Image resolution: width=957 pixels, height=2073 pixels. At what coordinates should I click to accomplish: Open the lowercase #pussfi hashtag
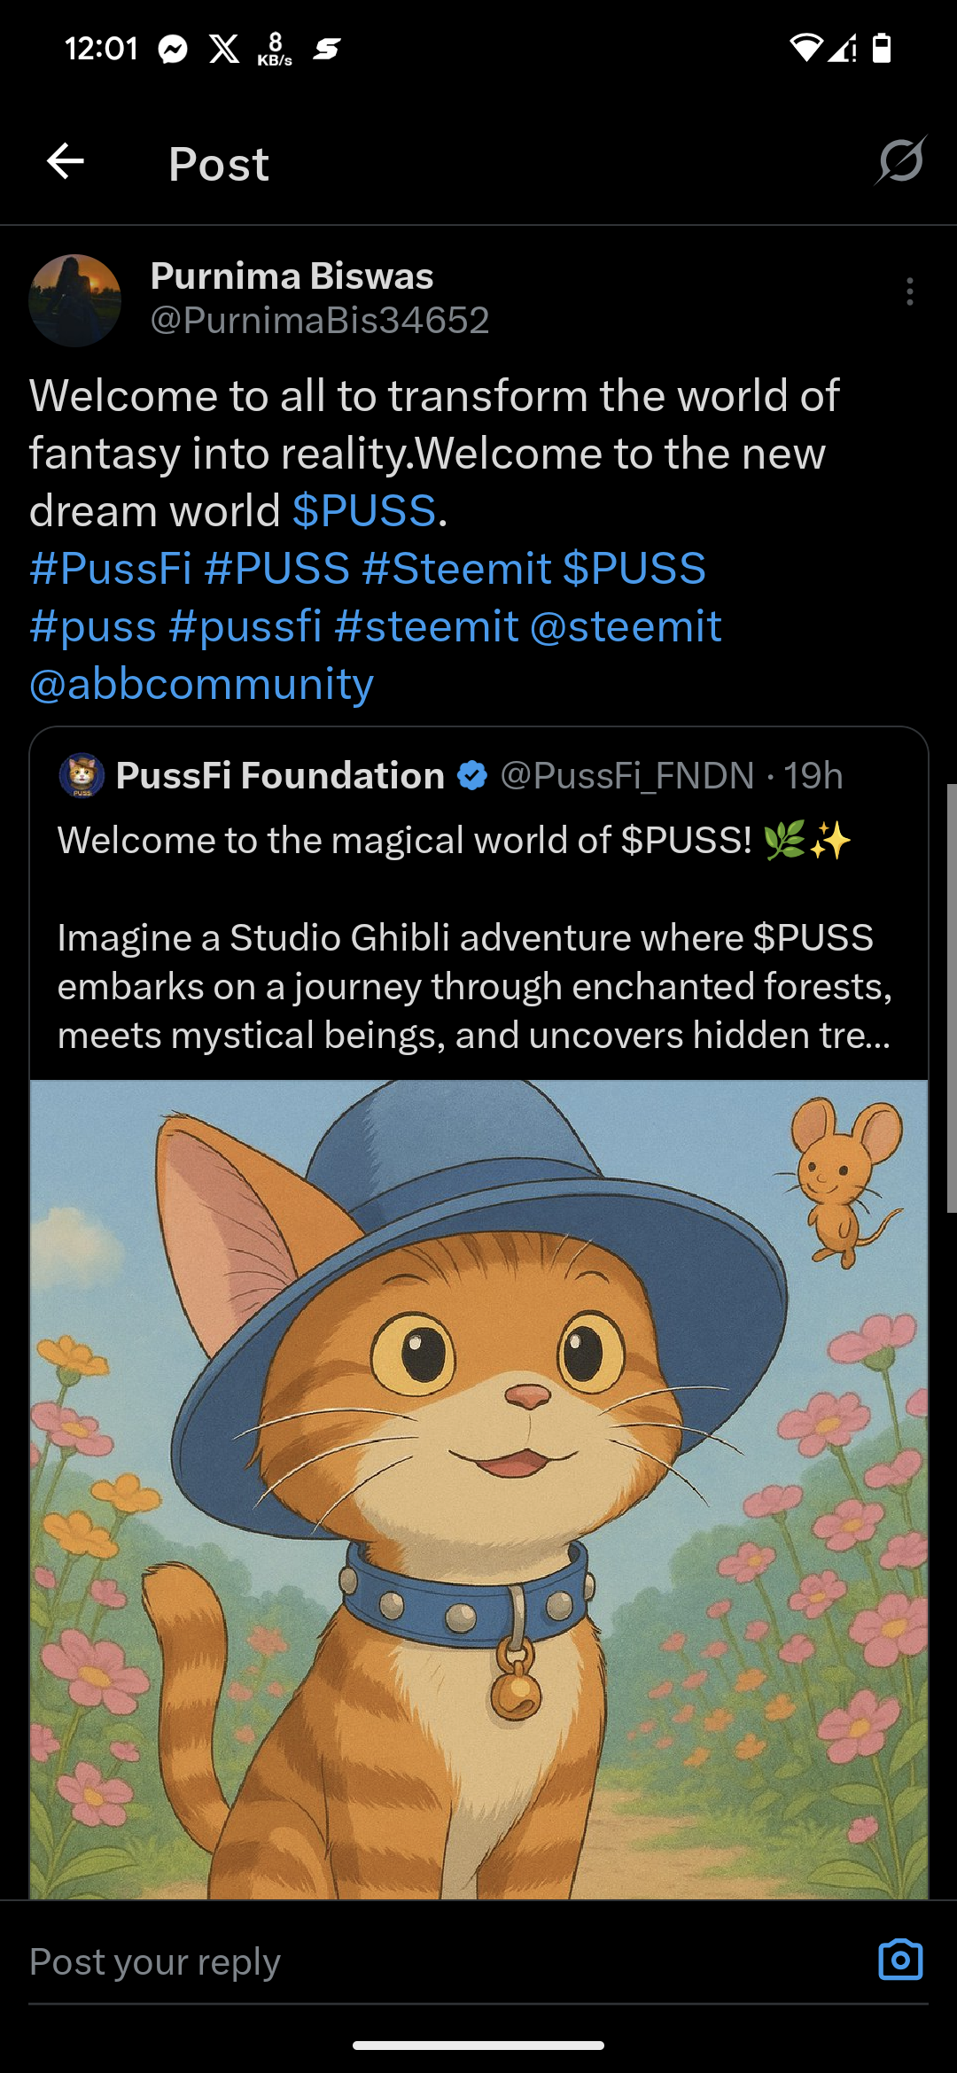click(x=245, y=626)
